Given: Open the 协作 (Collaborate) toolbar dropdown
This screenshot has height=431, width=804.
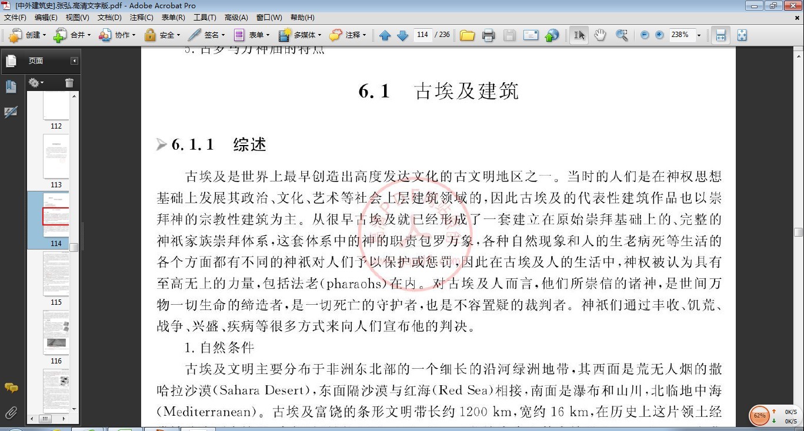Looking at the screenshot, I should pyautogui.click(x=134, y=35).
